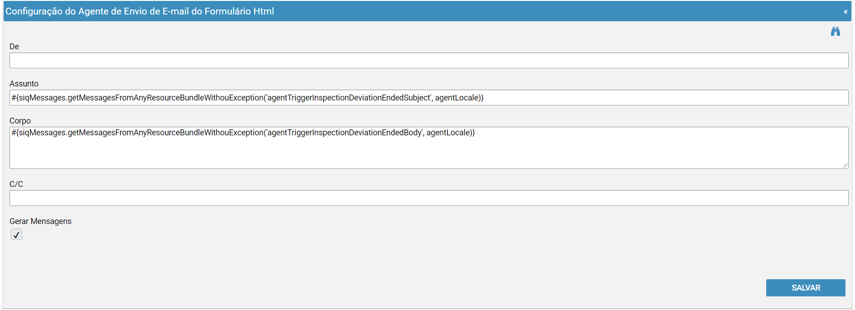This screenshot has height=310, width=855.
Task: Focus the De input field
Action: pos(429,61)
